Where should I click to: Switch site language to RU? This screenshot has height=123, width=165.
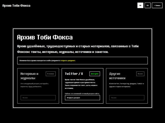(x=140, y=5)
